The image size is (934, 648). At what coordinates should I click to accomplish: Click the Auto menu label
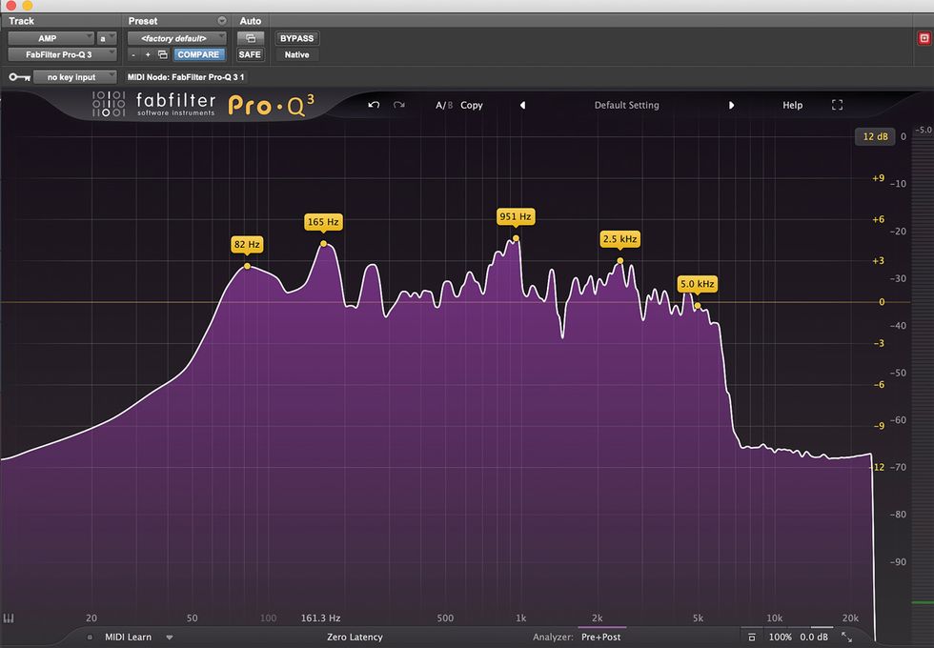click(x=250, y=20)
